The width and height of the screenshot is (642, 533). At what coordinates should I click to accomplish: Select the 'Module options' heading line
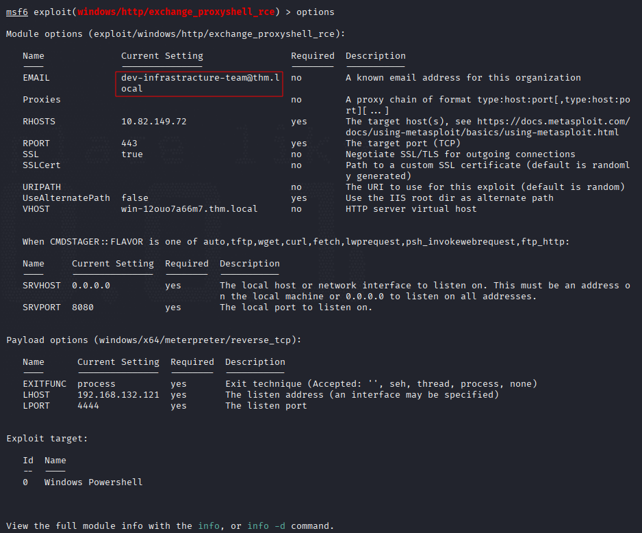click(176, 34)
